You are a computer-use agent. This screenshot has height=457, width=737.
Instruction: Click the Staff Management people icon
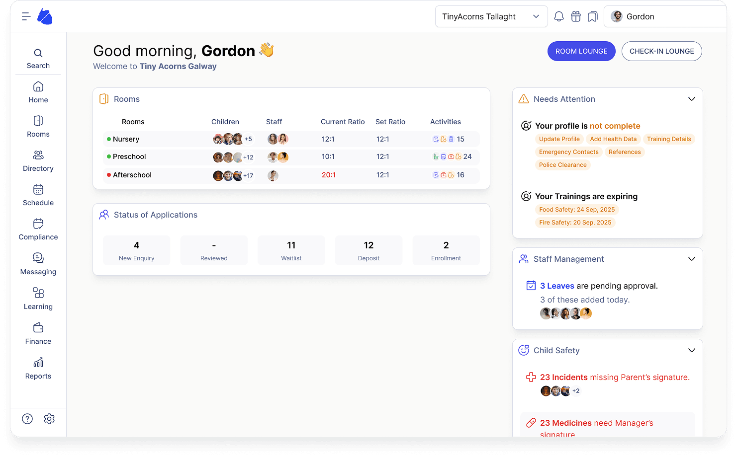(x=524, y=259)
